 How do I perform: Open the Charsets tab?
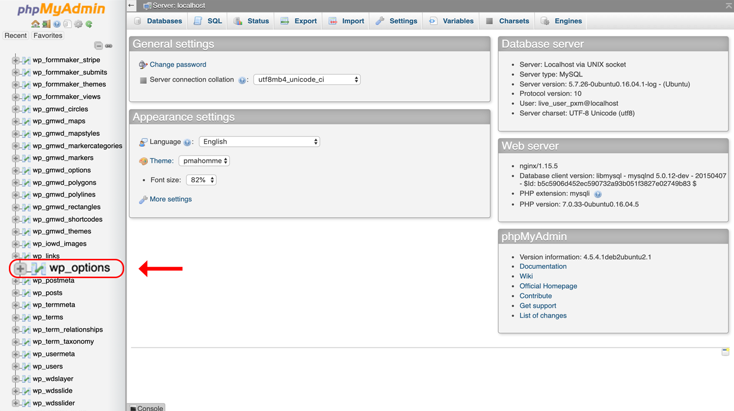[507, 21]
